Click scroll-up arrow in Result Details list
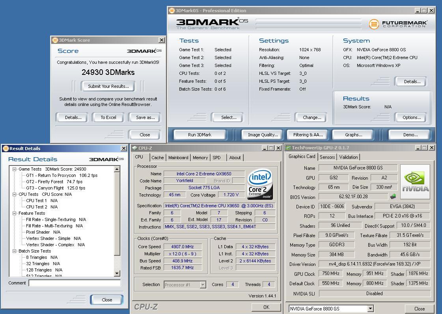The height and width of the screenshot is (314, 442). click(x=117, y=169)
